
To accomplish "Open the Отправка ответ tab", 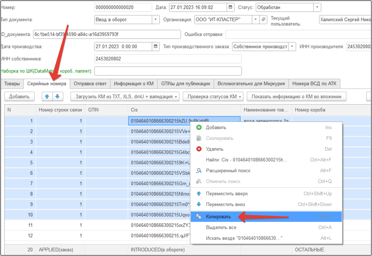I will (90, 84).
